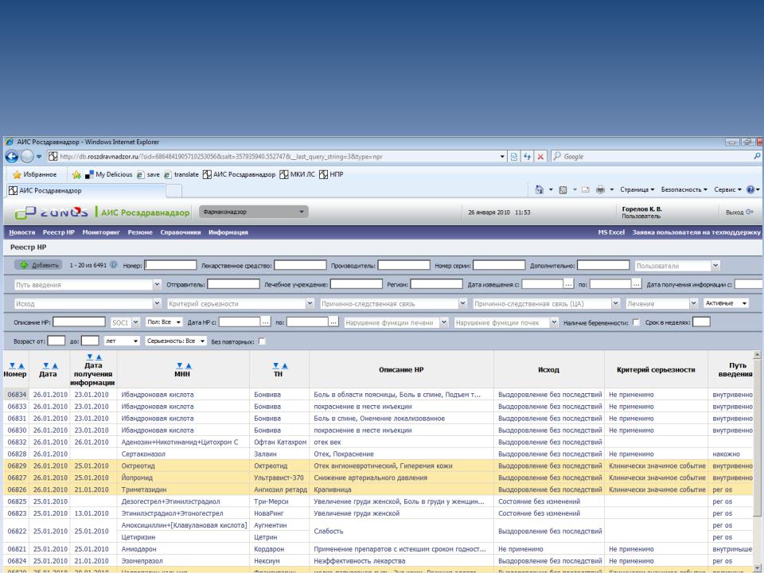Open the Критерий серьезности filter dropdown
Image resolution: width=764 pixels, height=573 pixels.
(x=310, y=303)
